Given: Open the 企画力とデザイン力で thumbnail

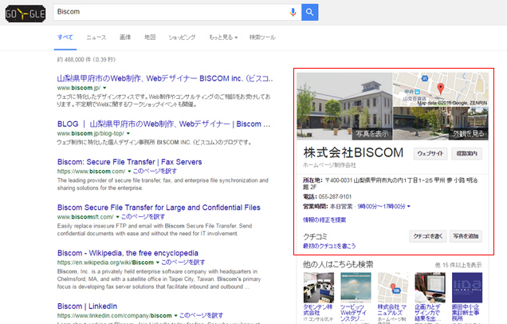Looking at the screenshot, I should [x=430, y=287].
